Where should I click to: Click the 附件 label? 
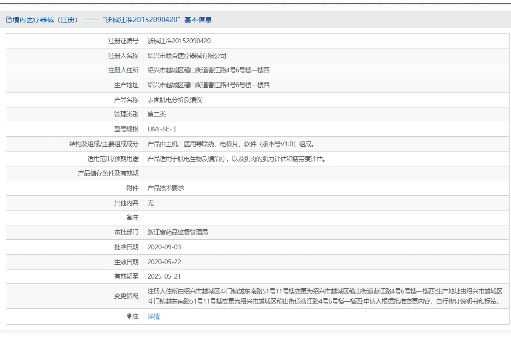tap(132, 188)
